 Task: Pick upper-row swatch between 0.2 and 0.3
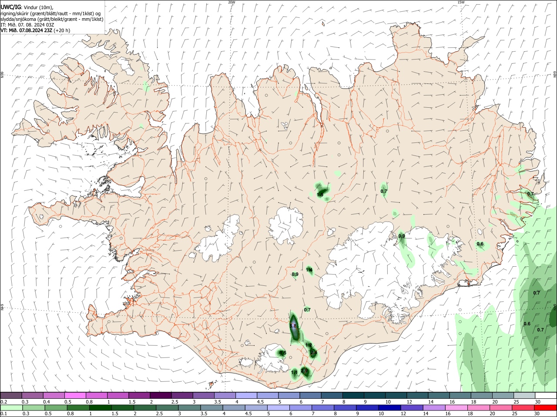point(11,395)
